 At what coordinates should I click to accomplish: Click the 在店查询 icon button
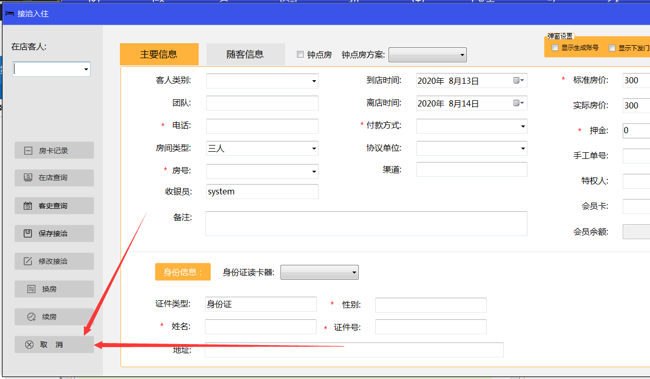click(x=28, y=178)
